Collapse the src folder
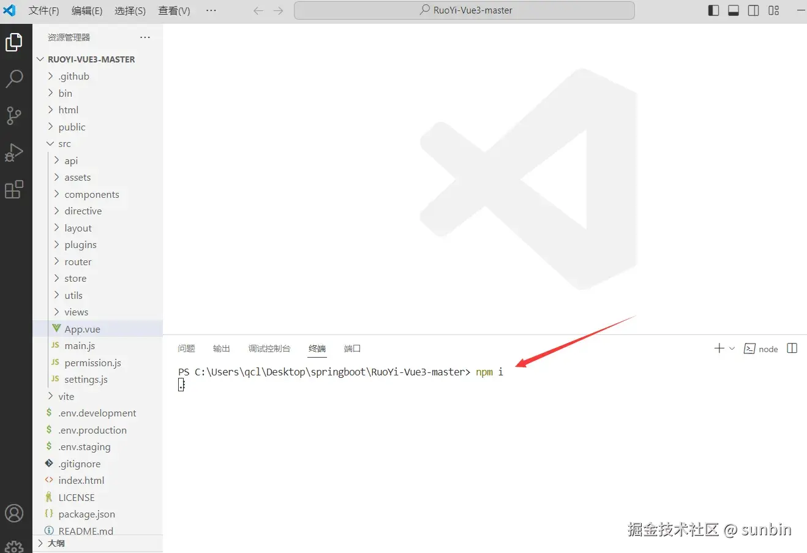The height and width of the screenshot is (553, 807). pos(98,143)
